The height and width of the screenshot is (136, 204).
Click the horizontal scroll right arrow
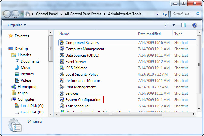194,114
